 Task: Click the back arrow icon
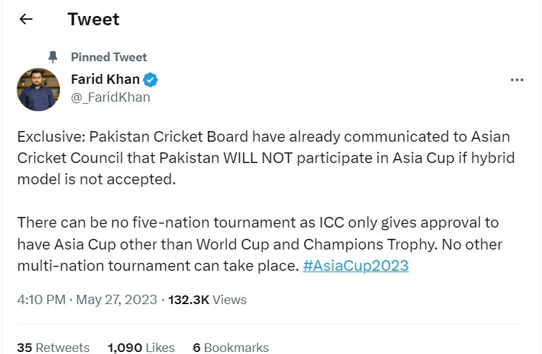26,19
